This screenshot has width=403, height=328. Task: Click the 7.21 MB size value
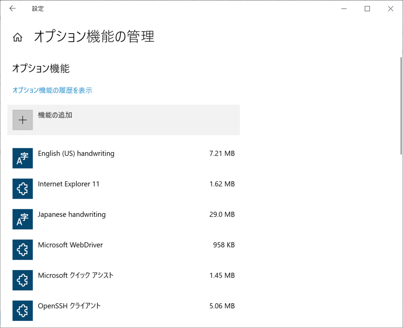point(222,153)
